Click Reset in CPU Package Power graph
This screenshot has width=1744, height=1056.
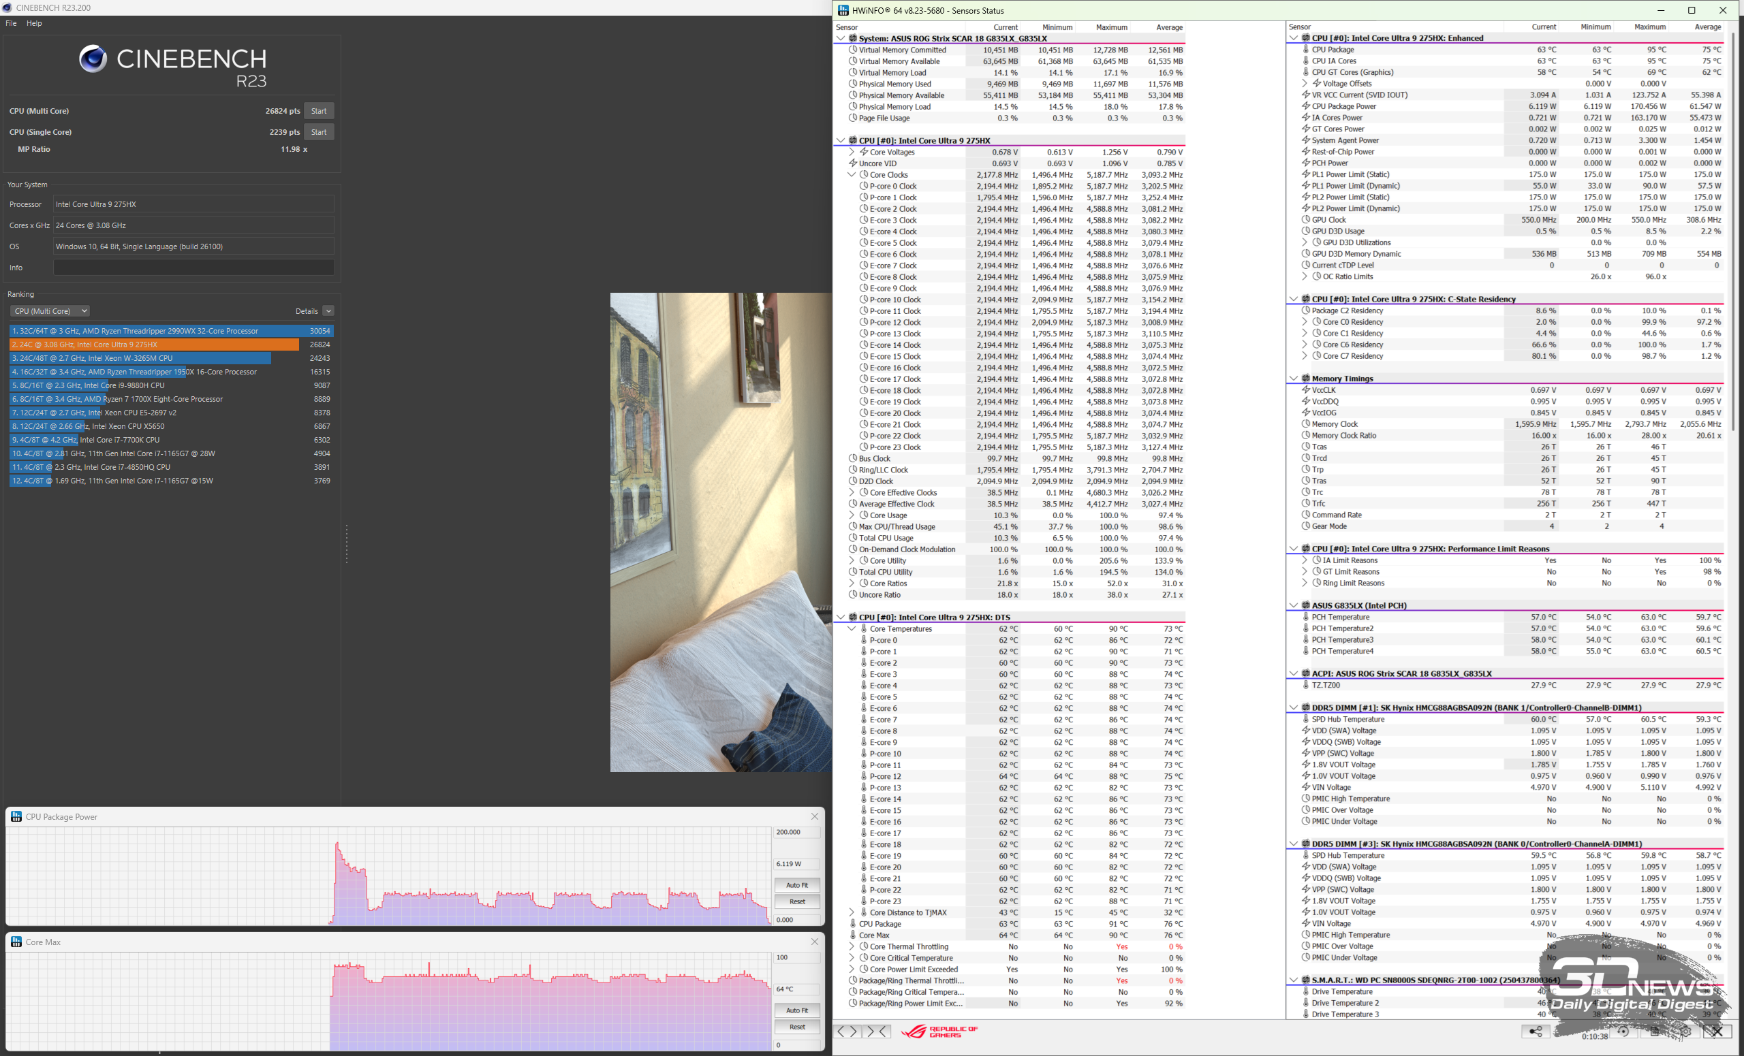797,901
